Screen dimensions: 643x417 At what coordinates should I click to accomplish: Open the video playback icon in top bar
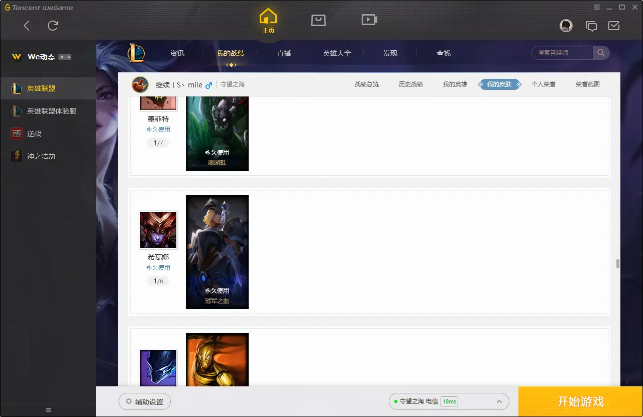click(x=369, y=20)
